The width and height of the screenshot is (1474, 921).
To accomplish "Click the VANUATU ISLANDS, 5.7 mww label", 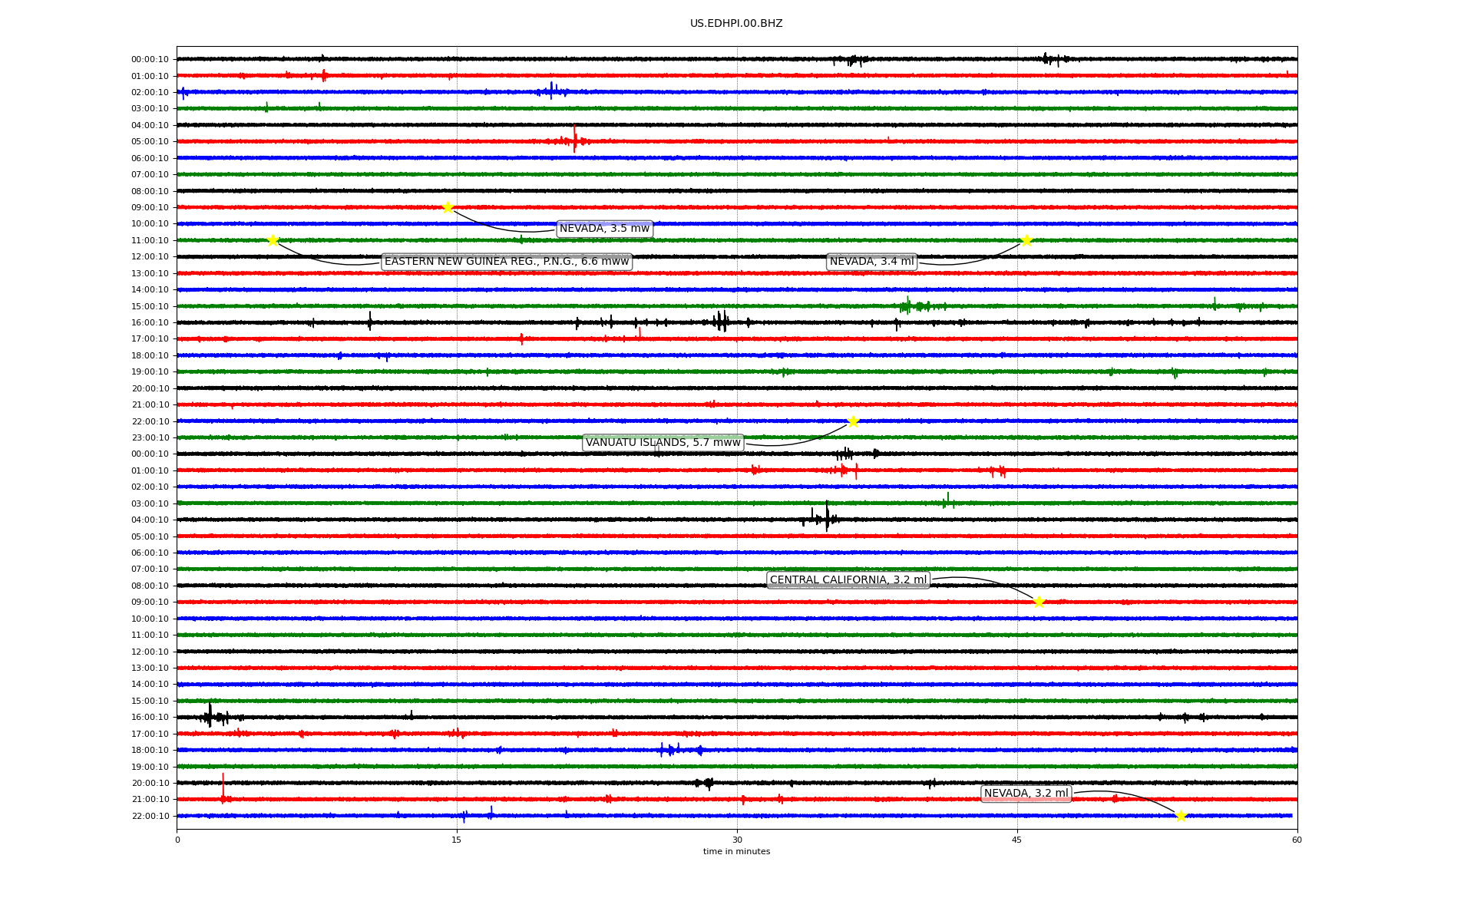I will click(663, 443).
